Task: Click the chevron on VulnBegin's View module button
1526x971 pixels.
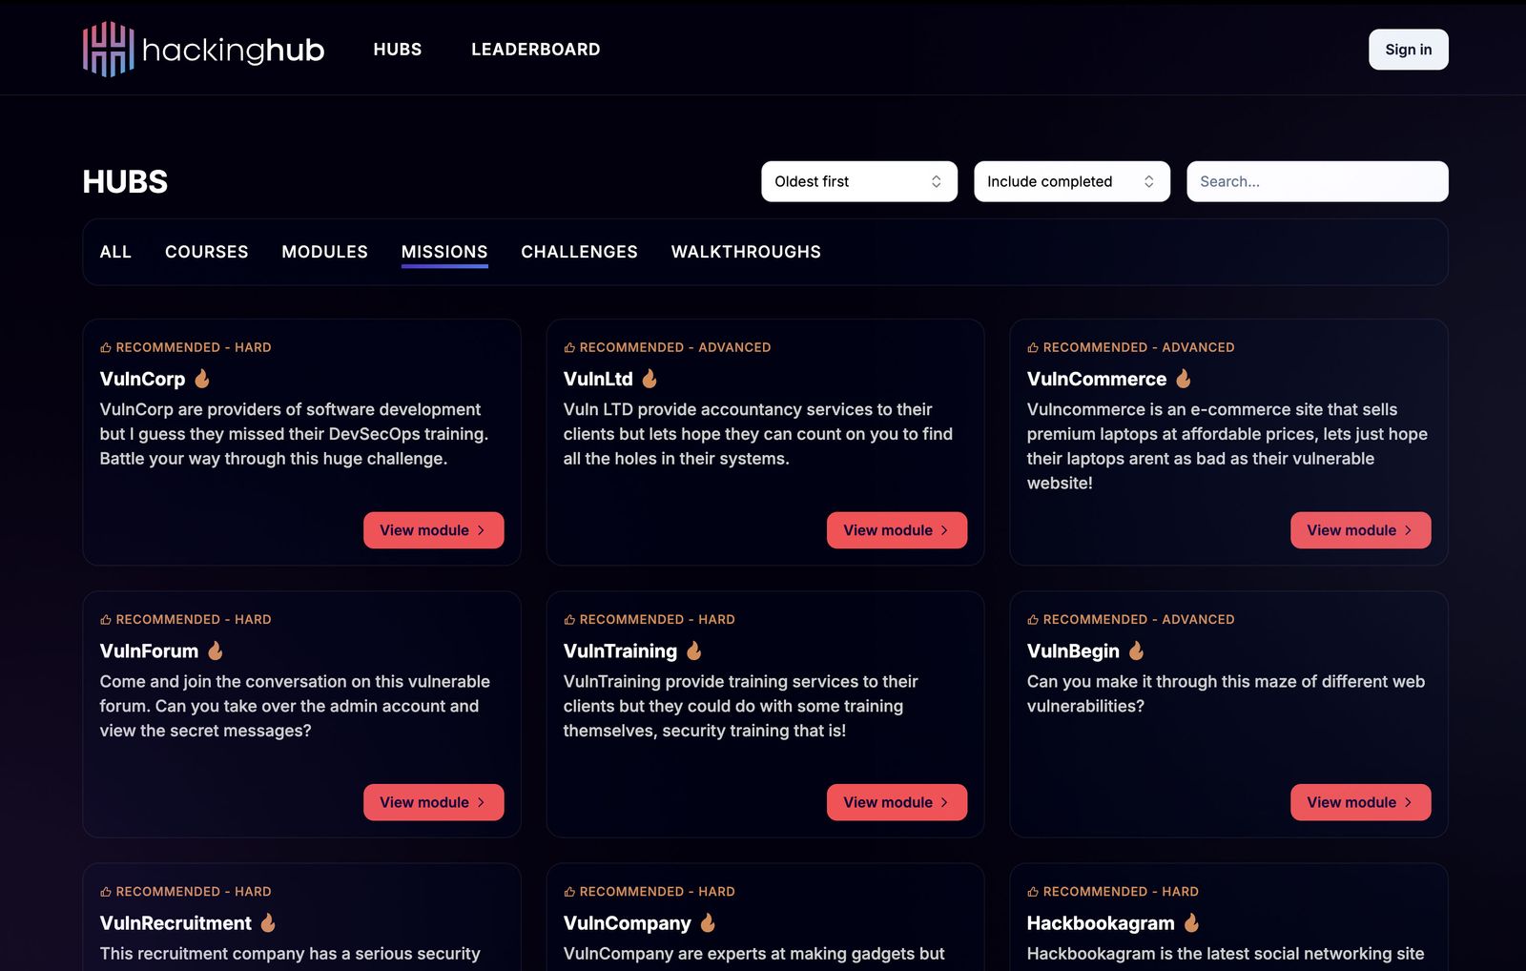Action: 1408,802
